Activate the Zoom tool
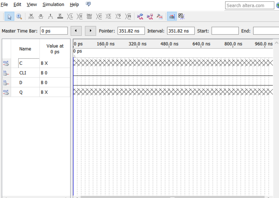 tap(19, 17)
